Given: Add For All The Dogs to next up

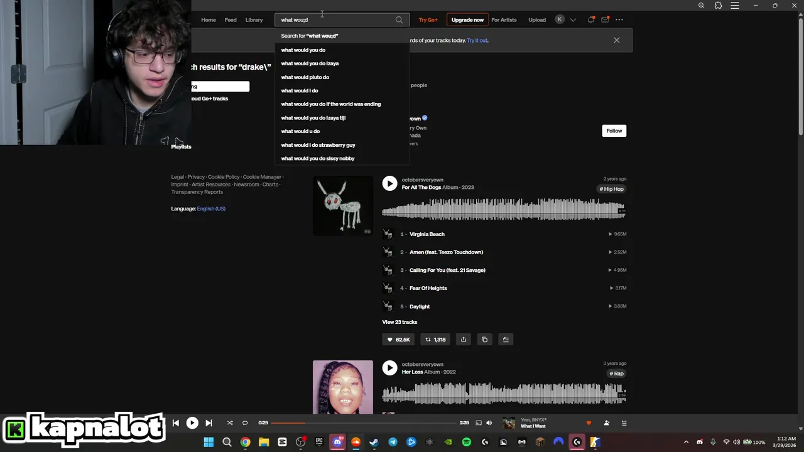Looking at the screenshot, I should [506, 340].
